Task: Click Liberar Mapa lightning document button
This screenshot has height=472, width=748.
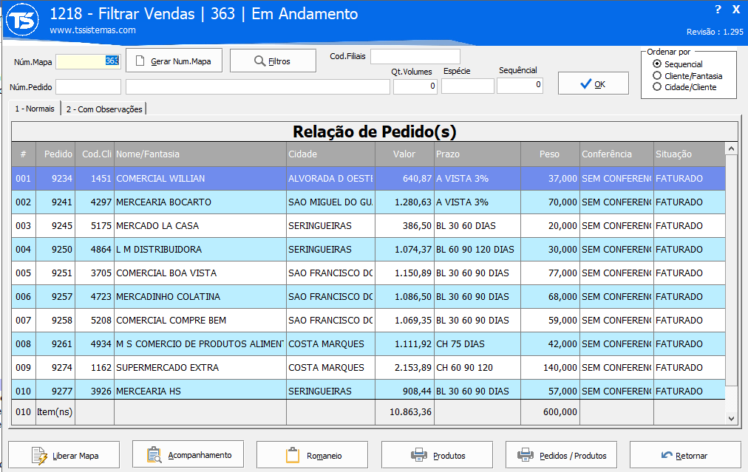Action: click(65, 455)
